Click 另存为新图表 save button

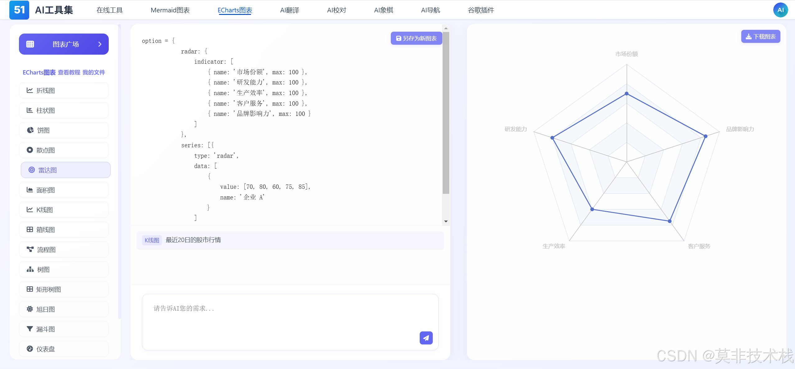coord(416,38)
